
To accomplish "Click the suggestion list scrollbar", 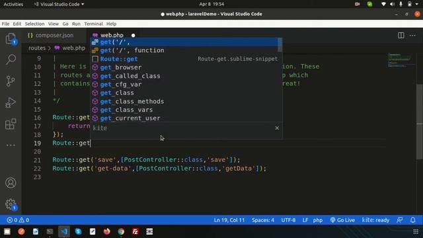I will click(280, 45).
